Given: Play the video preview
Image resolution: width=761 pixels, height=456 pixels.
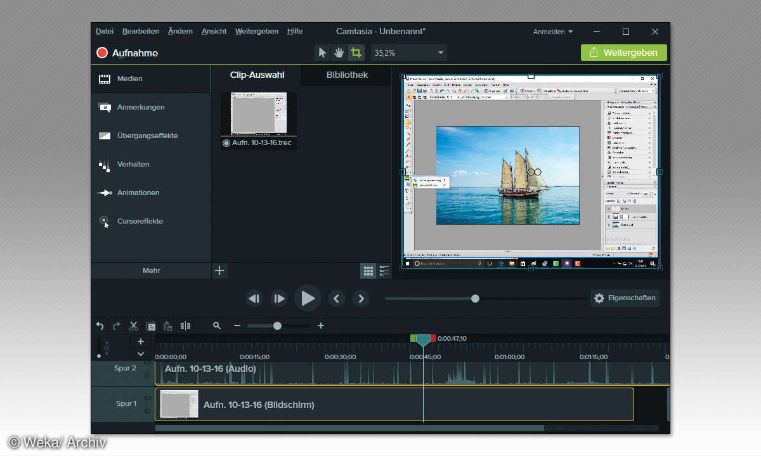Looking at the screenshot, I should (308, 298).
